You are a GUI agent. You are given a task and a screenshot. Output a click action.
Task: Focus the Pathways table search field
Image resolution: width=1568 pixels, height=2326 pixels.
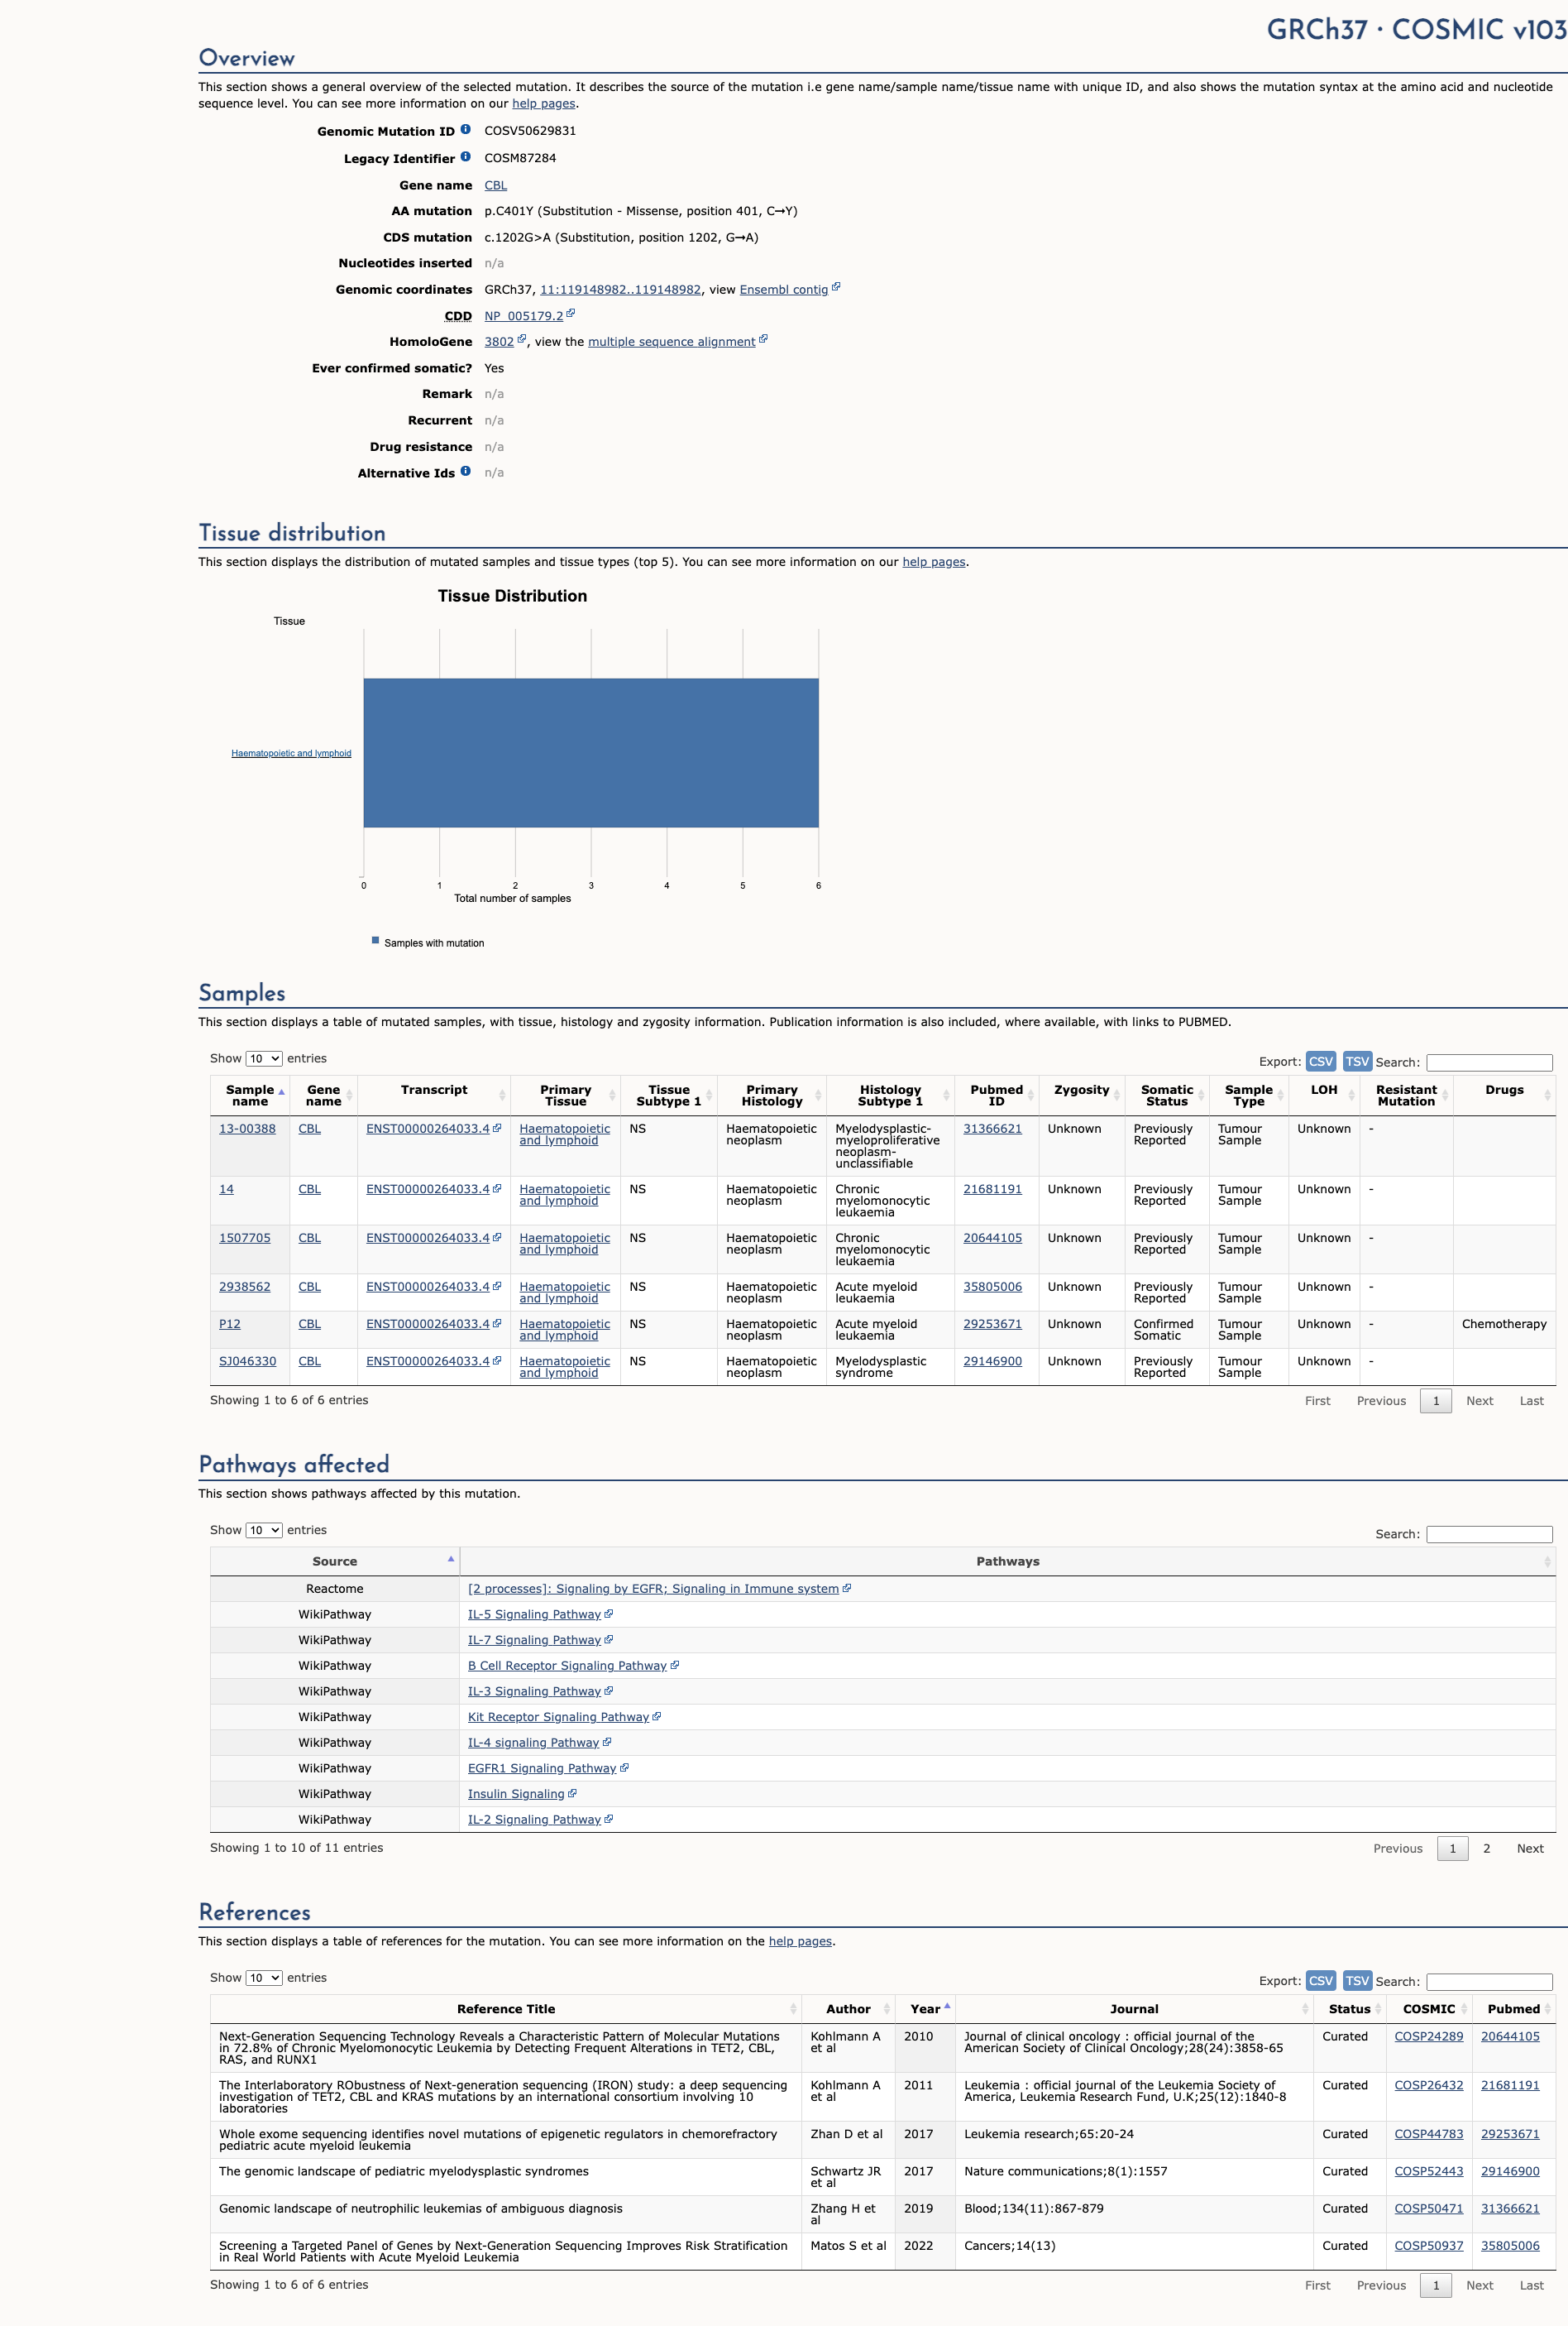[x=1489, y=1535]
